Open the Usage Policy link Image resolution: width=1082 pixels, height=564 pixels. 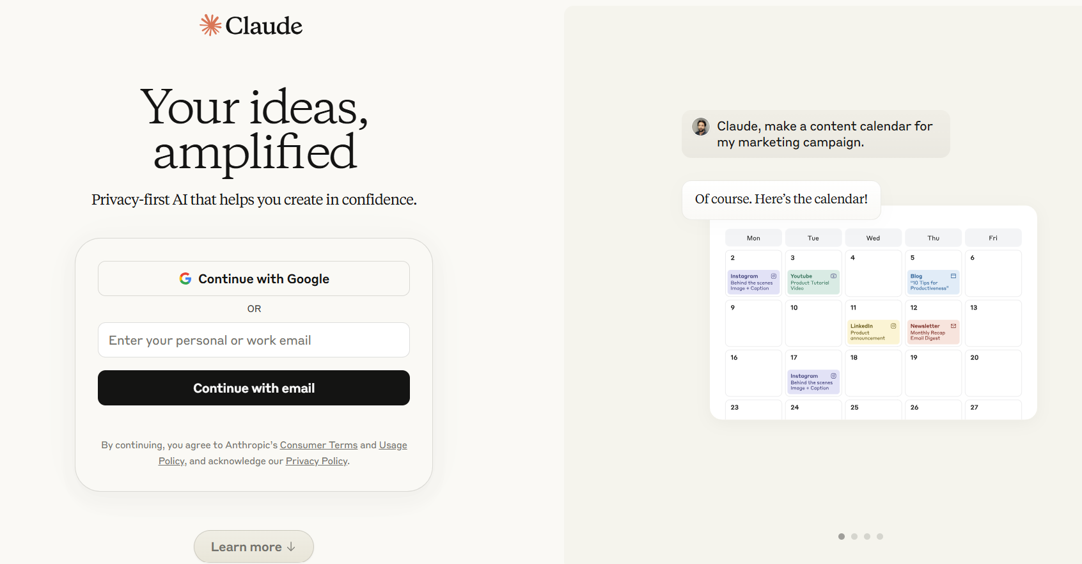click(393, 445)
